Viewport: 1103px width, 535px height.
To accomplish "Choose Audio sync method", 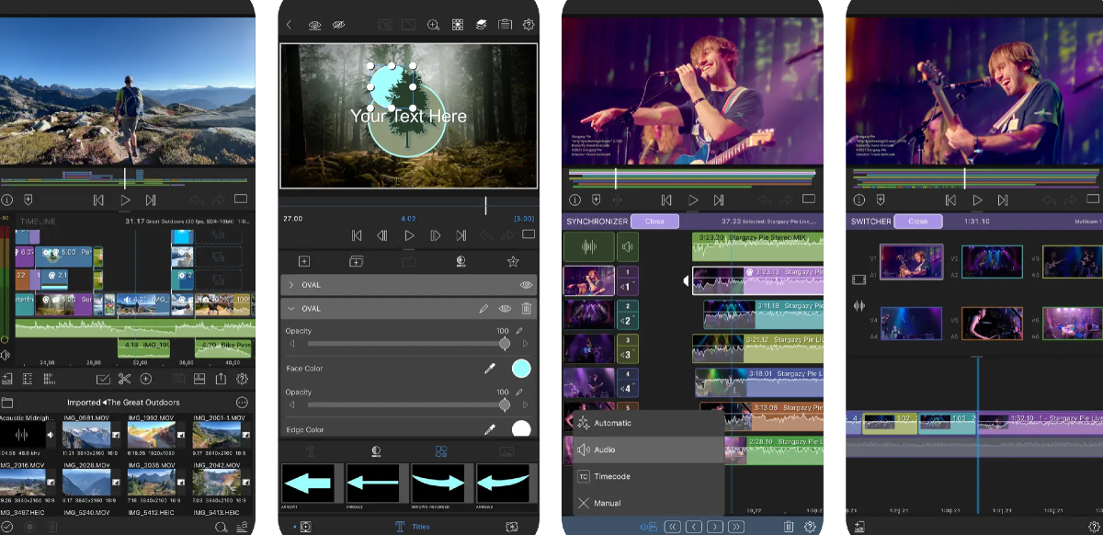I will pyautogui.click(x=648, y=450).
